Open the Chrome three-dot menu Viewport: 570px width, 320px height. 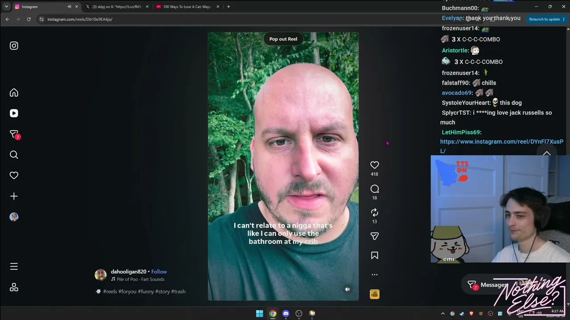click(x=564, y=19)
